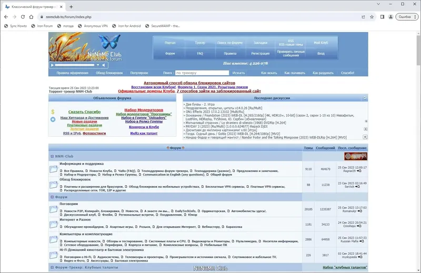The width and height of the screenshot is (421, 273).
Task: Go to last post by myskypesla arrow icon
Action: [360, 257]
